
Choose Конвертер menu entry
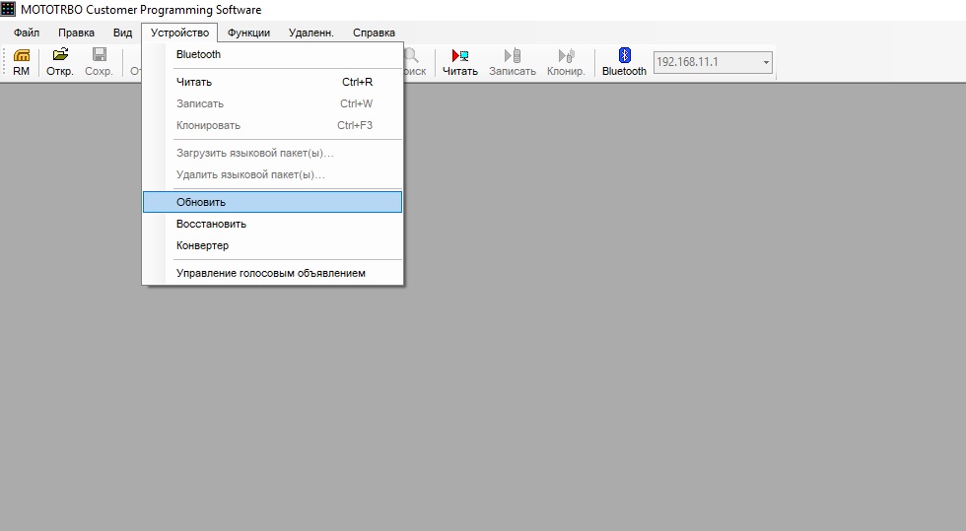point(272,245)
